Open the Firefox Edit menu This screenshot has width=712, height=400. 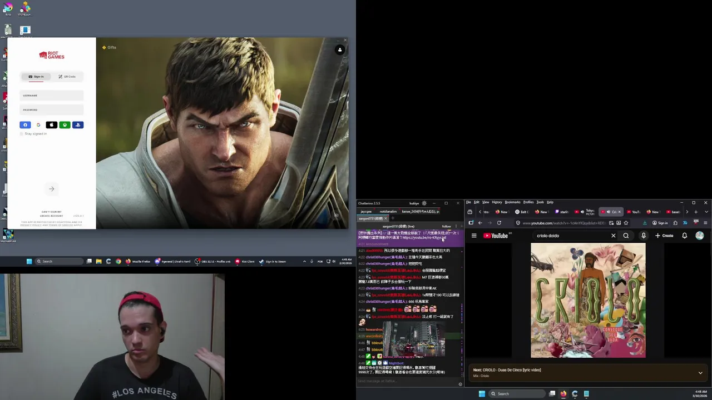477,202
